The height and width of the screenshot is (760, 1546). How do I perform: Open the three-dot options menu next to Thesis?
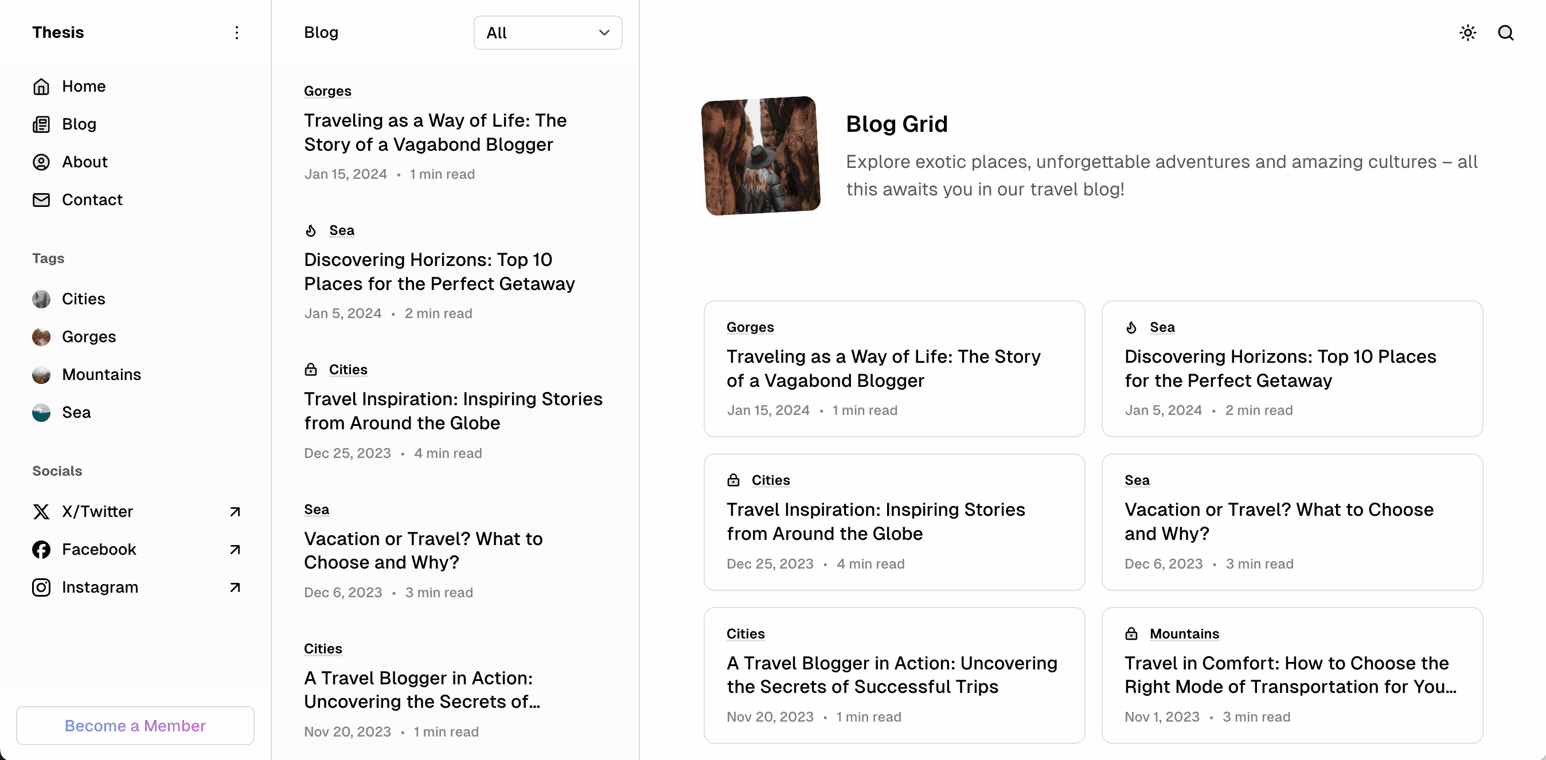(x=237, y=33)
